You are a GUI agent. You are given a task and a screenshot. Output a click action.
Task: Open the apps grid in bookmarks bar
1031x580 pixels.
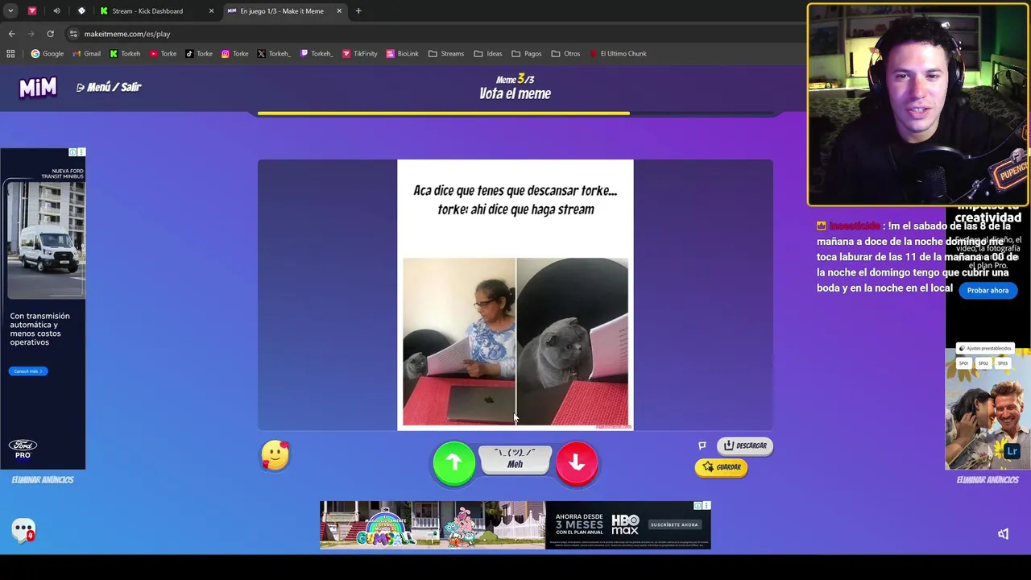point(10,54)
